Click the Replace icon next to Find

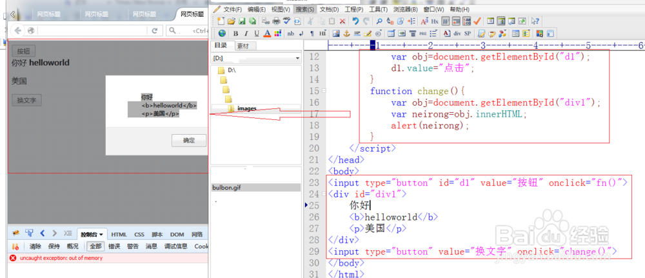pyautogui.click(x=390, y=21)
